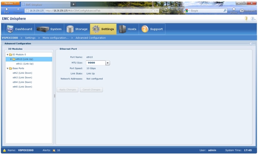Click the Settings gear icon
The width and height of the screenshot is (260, 155).
(x=96, y=29)
